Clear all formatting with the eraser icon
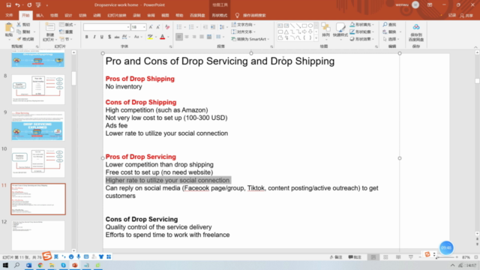480x270 pixels. 167,27
